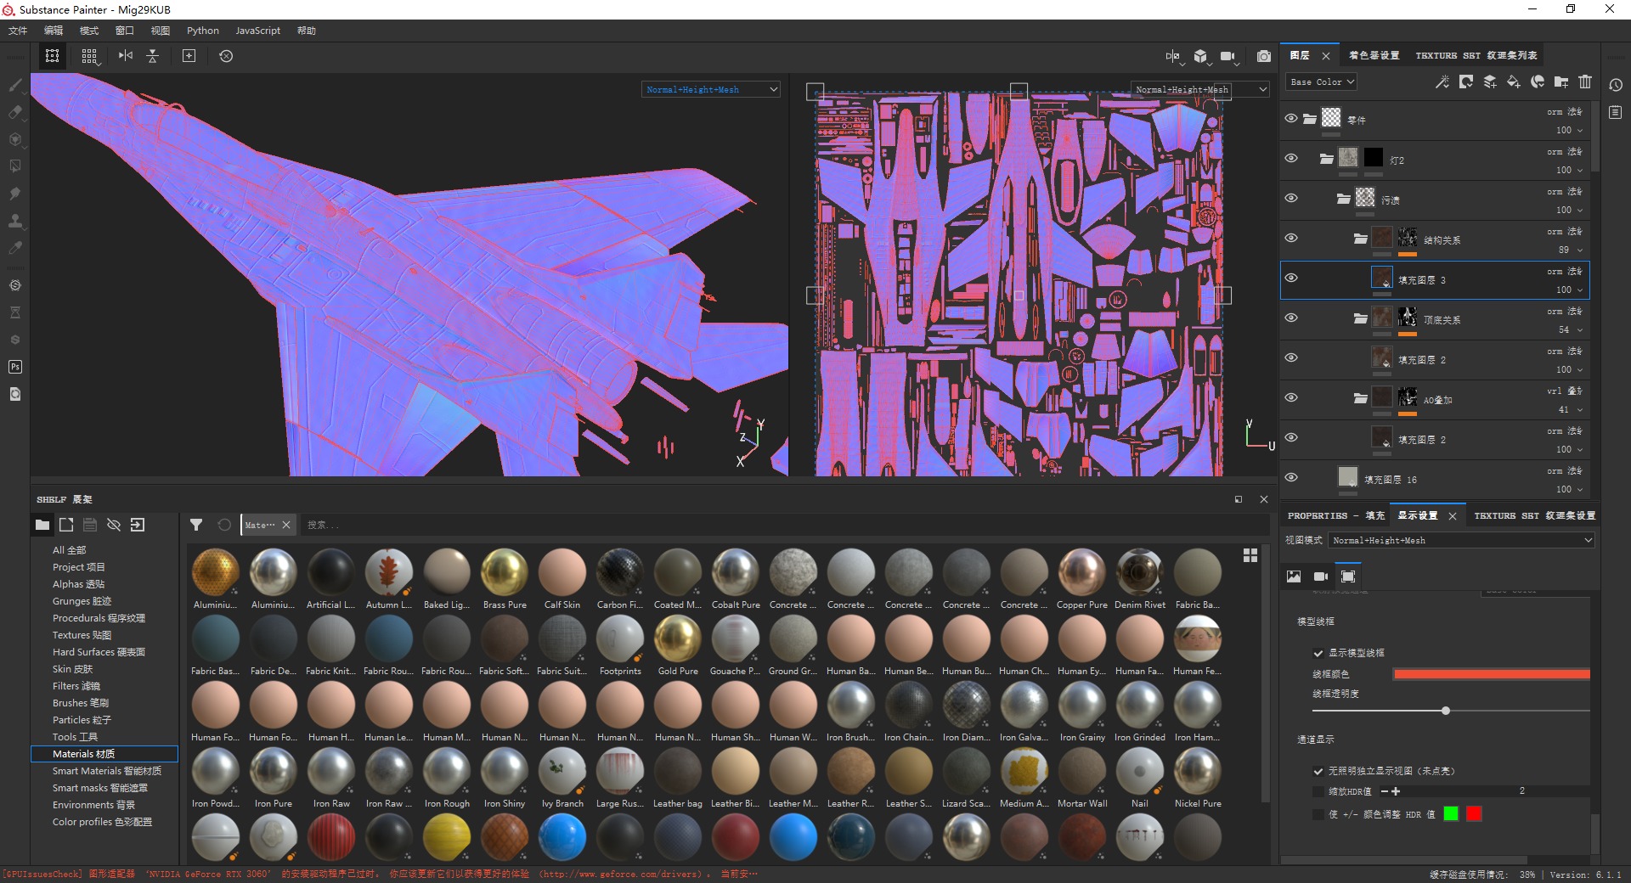
Task: Remove the Mate... filter tag
Action: click(x=286, y=525)
